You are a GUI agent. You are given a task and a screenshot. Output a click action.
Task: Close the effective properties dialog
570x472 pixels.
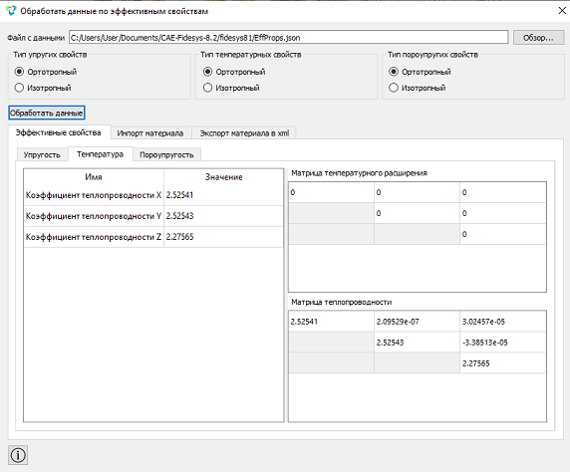pos(562,11)
